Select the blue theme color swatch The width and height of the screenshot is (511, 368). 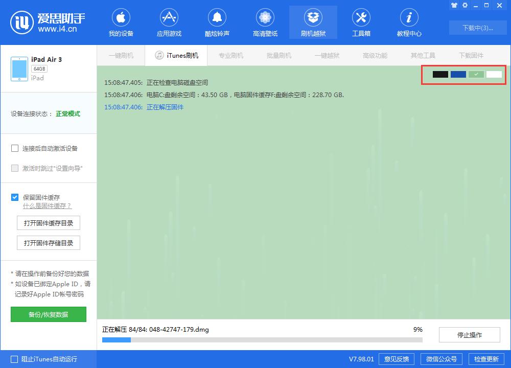pos(458,74)
